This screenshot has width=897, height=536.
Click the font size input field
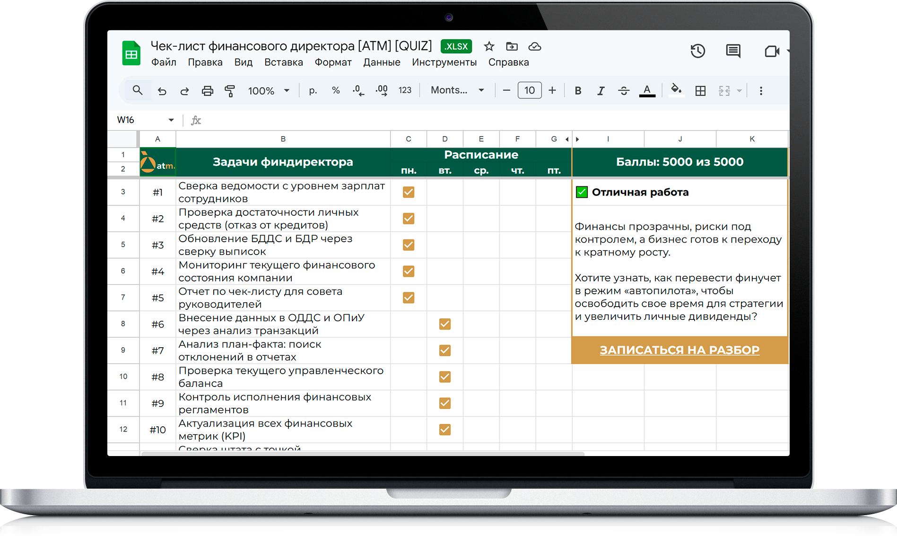[x=529, y=90]
